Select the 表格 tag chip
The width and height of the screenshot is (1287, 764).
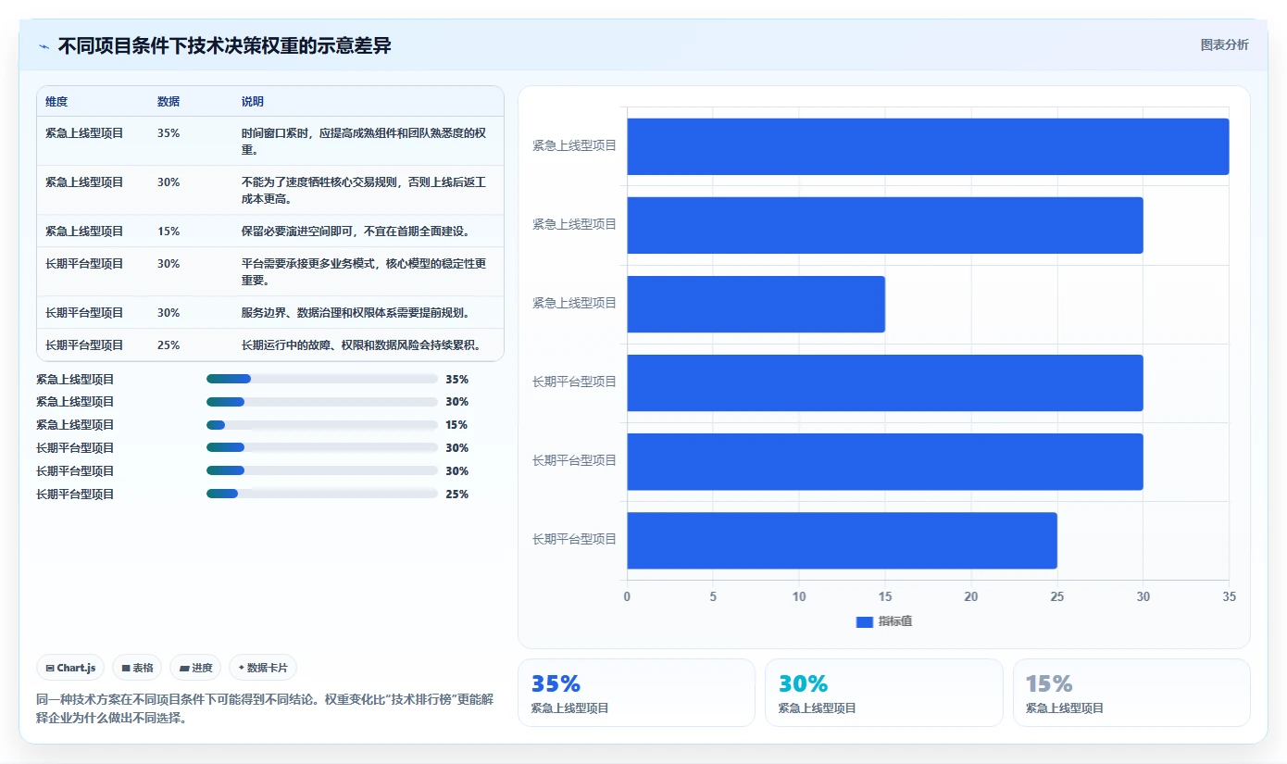tap(137, 668)
